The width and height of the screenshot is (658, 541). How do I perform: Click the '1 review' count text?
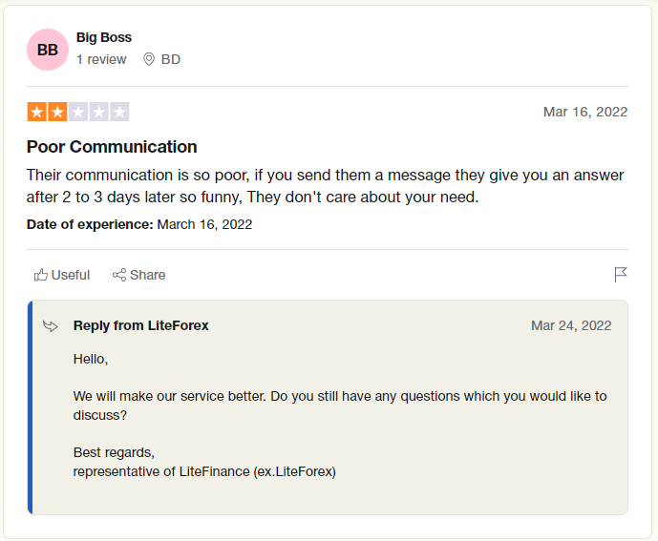click(x=101, y=59)
